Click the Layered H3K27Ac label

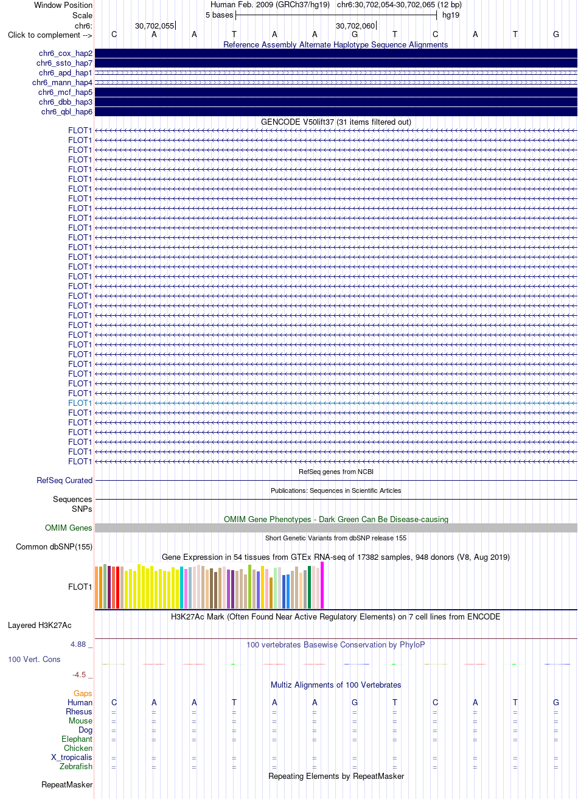coord(40,626)
